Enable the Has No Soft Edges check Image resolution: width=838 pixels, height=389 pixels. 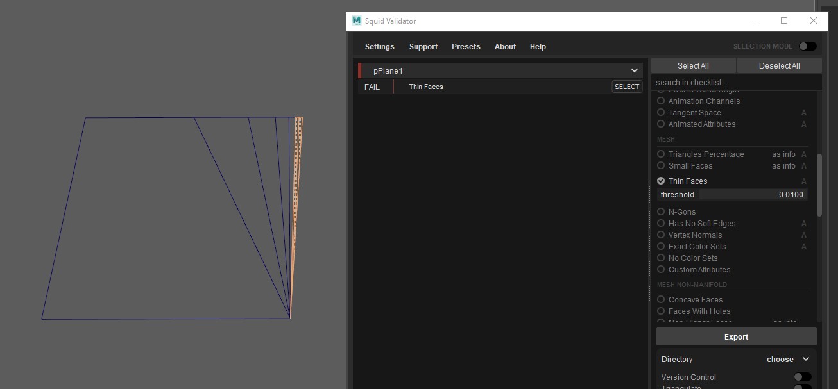pos(661,223)
